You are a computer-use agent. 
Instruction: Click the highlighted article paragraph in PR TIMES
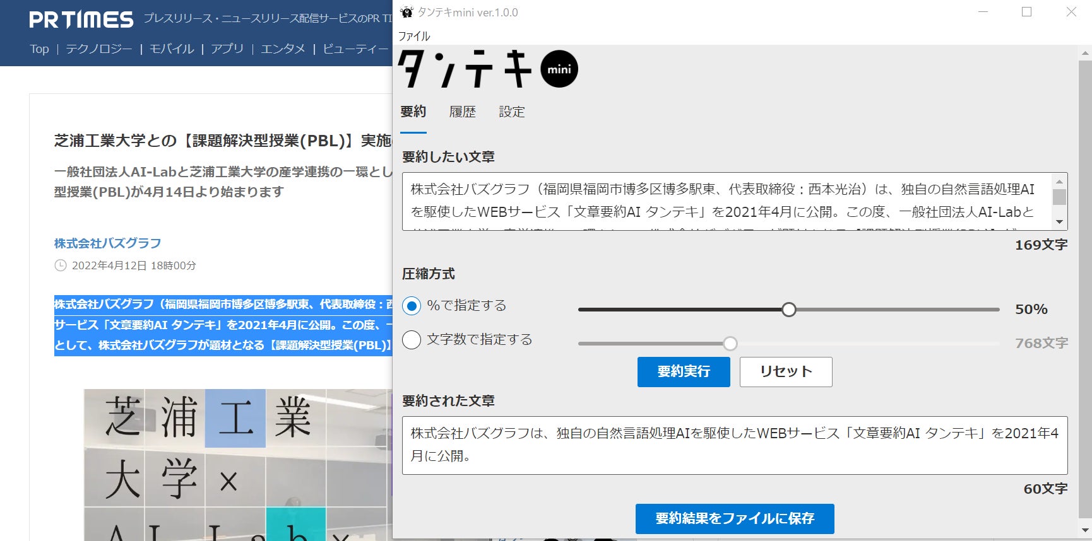click(223, 325)
